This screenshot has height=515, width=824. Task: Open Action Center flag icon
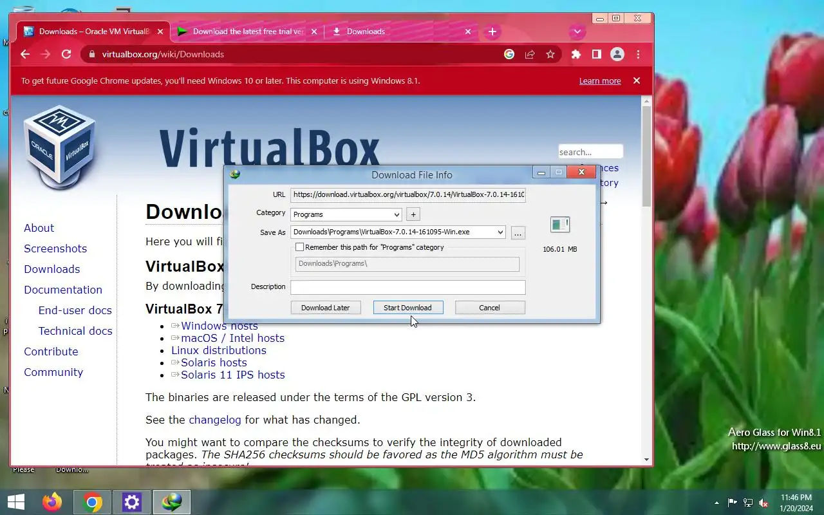click(x=733, y=503)
